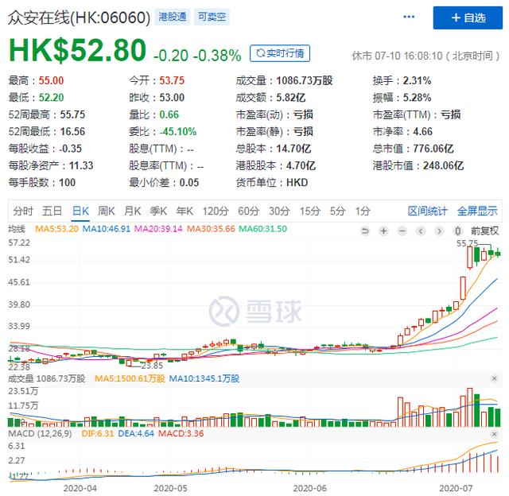Click the chart reset/undo arrow icon
This screenshot has height=496, width=509.
365,231
